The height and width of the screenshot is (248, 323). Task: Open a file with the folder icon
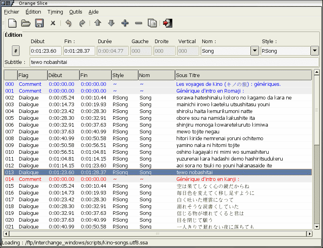click(26, 23)
